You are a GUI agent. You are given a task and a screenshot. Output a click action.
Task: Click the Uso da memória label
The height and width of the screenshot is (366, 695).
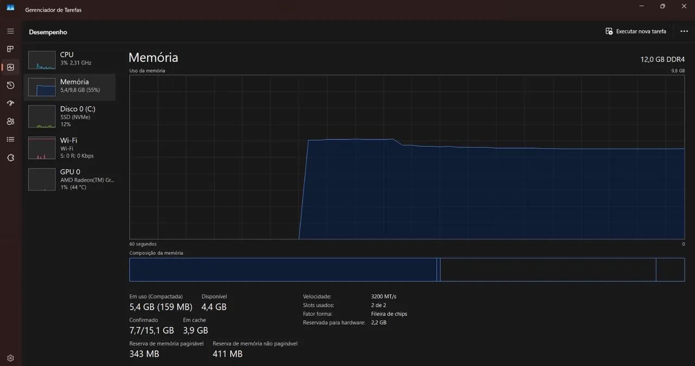(x=147, y=70)
